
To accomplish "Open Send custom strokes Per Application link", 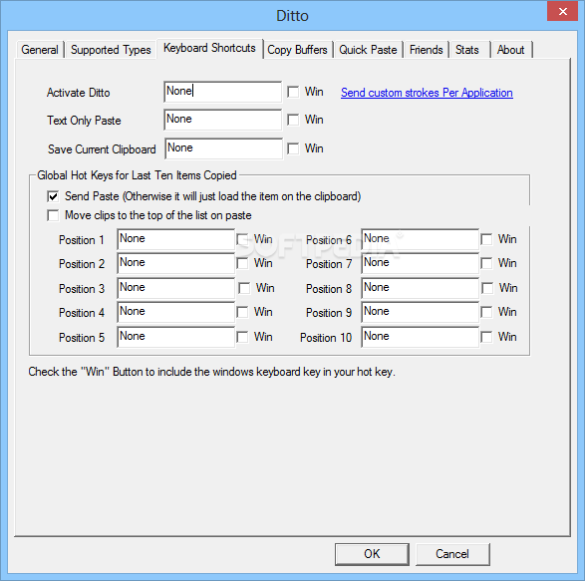I will pyautogui.click(x=427, y=93).
